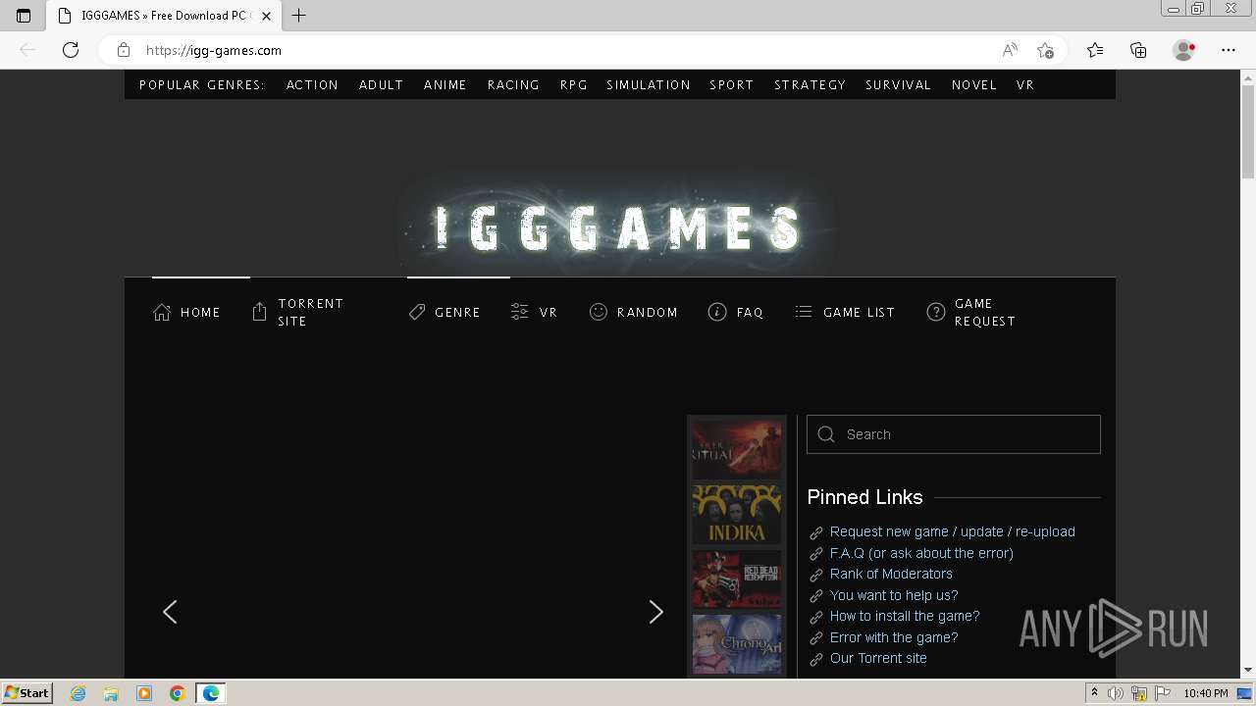Select the INDIKA game thumbnail
1256x706 pixels.
(737, 514)
